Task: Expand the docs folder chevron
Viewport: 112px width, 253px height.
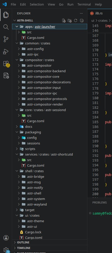Action: (17, 127)
